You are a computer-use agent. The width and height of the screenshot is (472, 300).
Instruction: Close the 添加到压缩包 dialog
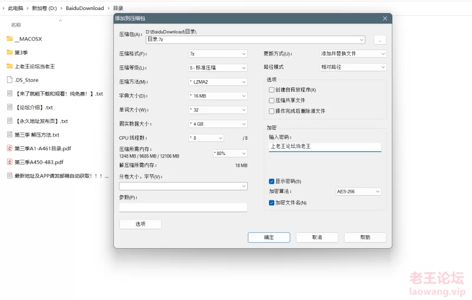coord(385,18)
